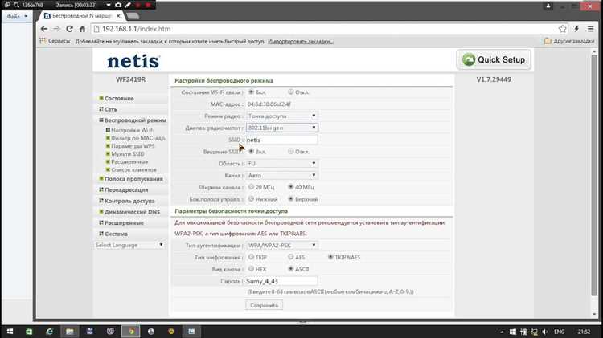Open Мульти SSID submenu item
This screenshot has height=338, width=603.
click(128, 153)
